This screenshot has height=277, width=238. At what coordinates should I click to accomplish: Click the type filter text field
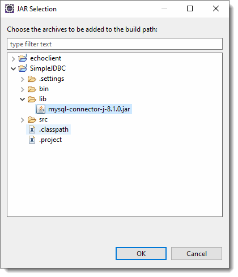114,44
